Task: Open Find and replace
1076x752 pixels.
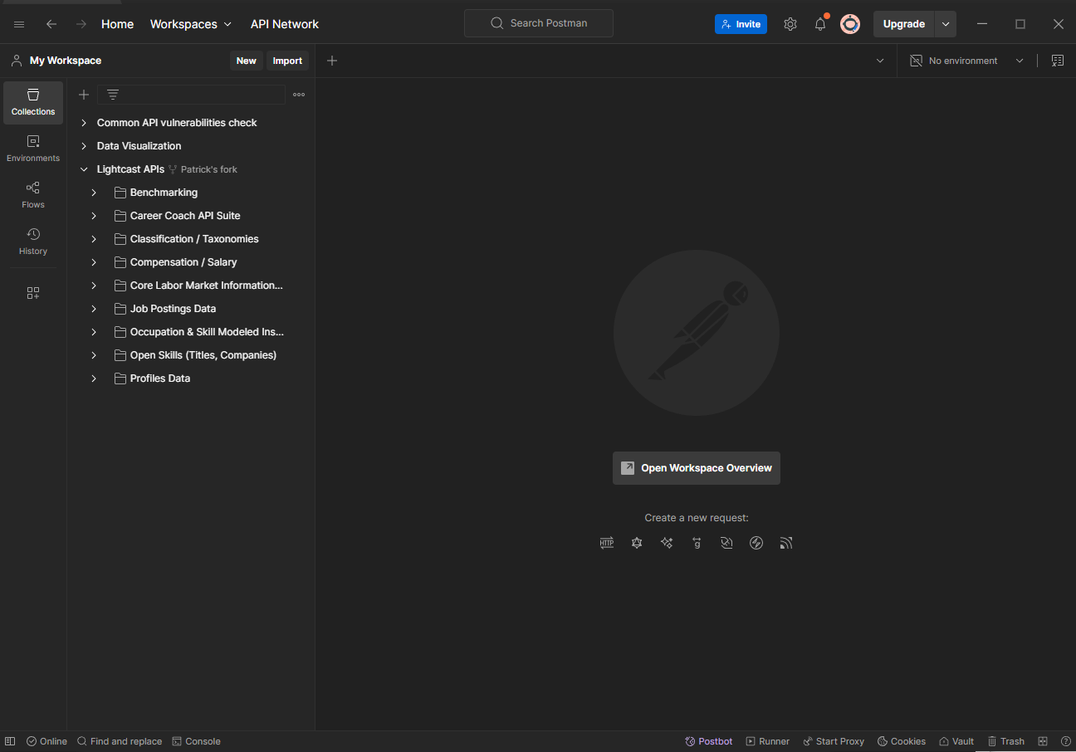Action: [x=120, y=741]
